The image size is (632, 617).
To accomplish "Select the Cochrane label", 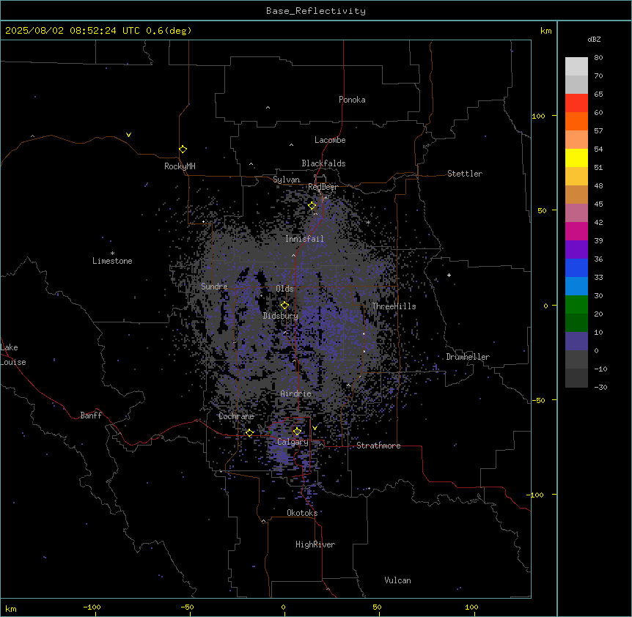I will tap(236, 416).
